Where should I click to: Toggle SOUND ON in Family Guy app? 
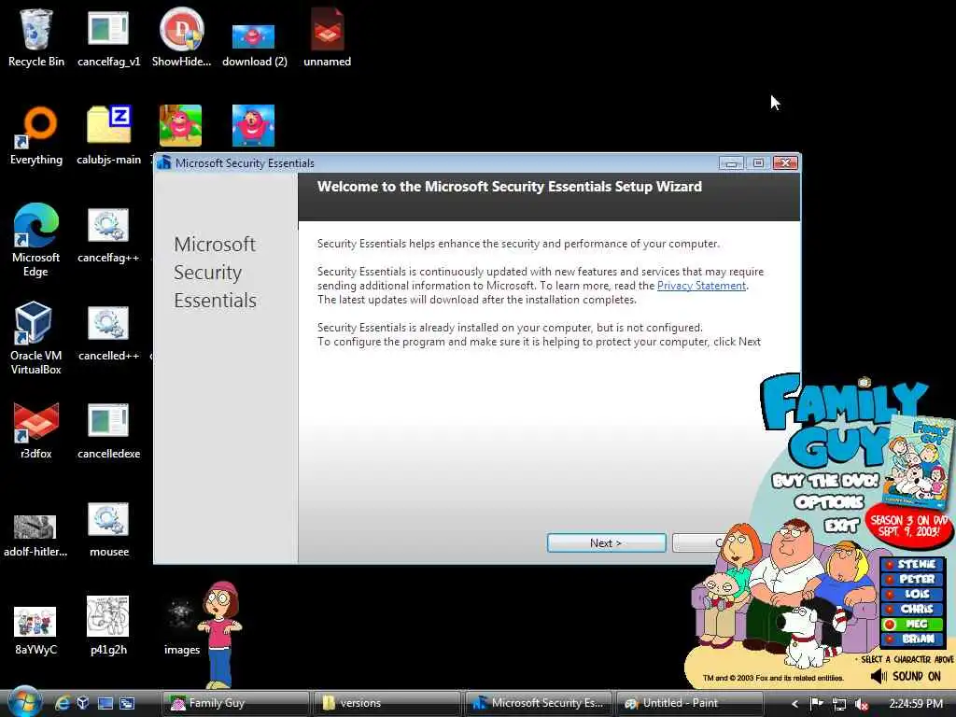906,676
